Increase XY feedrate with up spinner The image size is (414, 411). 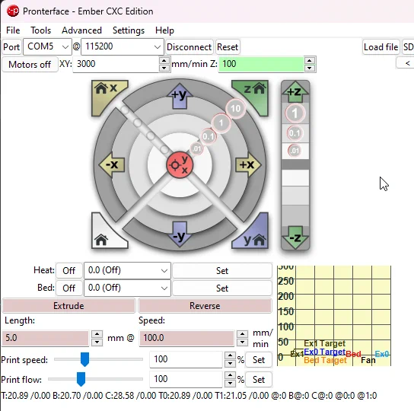click(x=164, y=60)
